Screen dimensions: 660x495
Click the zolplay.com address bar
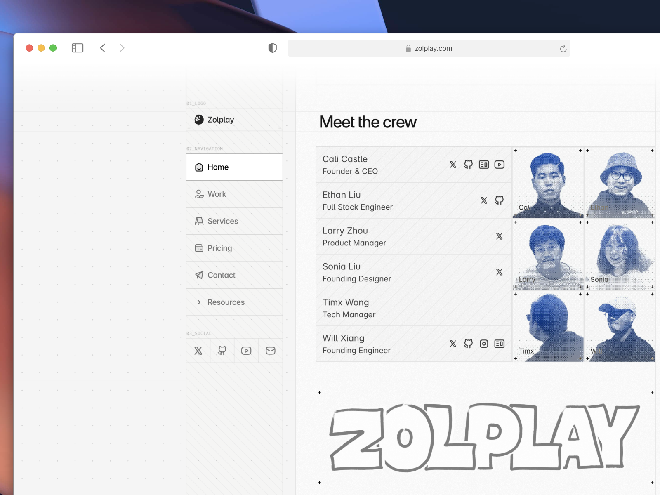(x=429, y=48)
